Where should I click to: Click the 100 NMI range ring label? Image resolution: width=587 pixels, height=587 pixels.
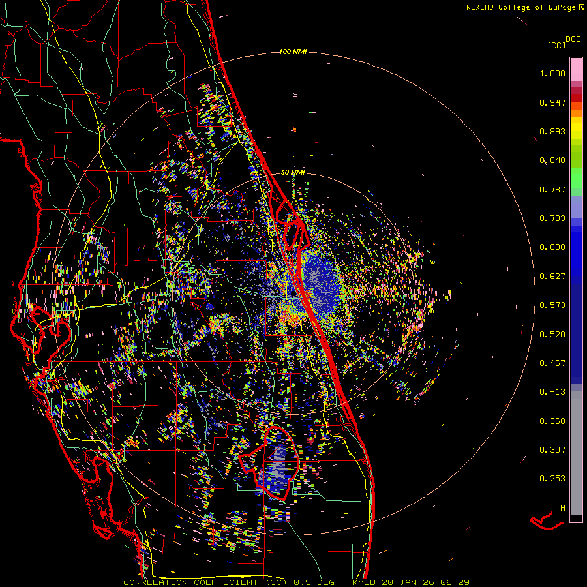(x=293, y=52)
